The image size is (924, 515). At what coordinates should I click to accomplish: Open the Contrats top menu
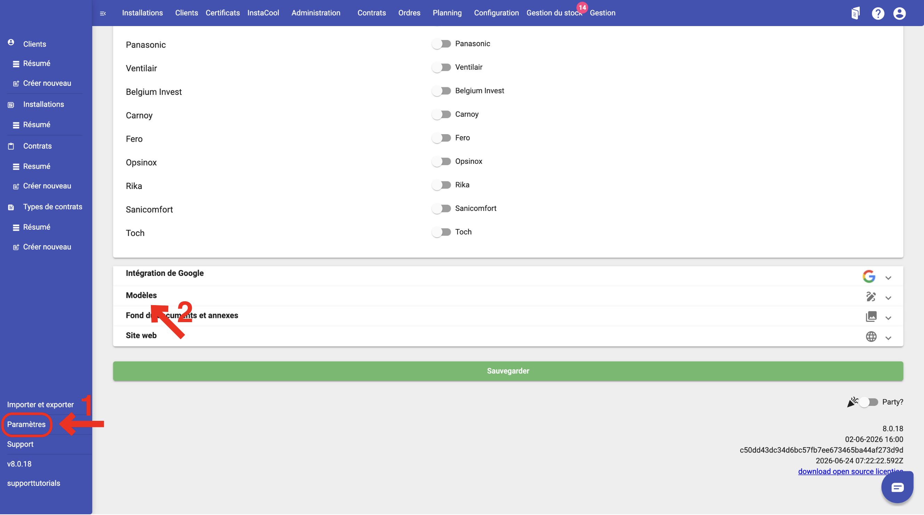[372, 13]
